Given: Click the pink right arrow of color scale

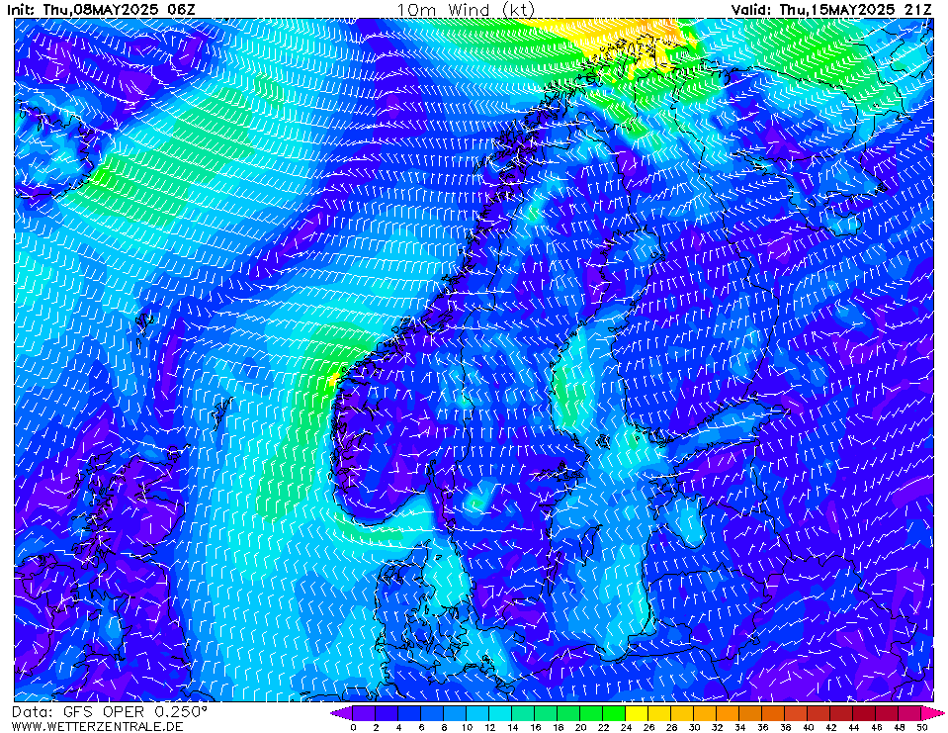Looking at the screenshot, I should point(931,713).
